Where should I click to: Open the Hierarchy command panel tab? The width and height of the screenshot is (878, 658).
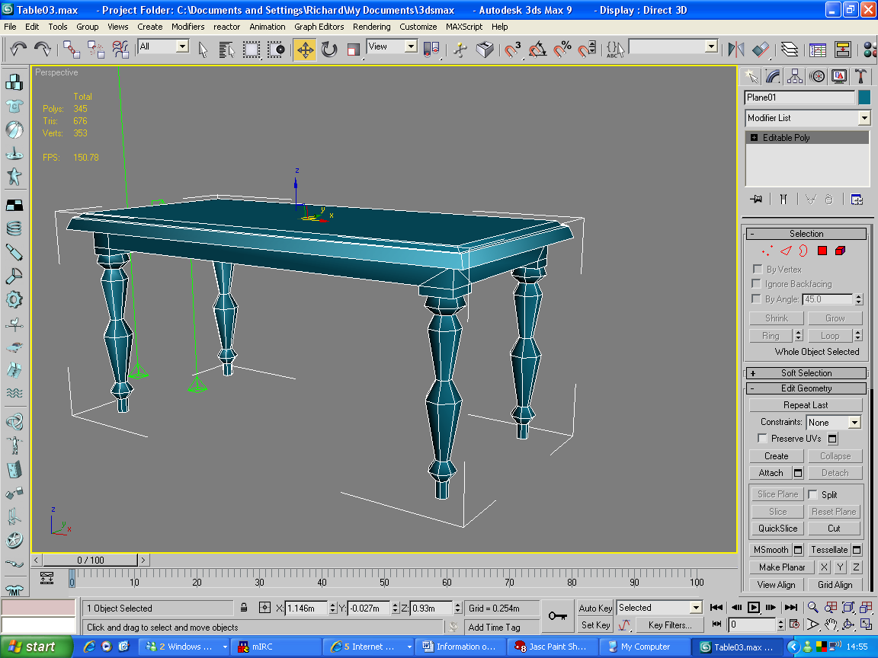tap(795, 76)
